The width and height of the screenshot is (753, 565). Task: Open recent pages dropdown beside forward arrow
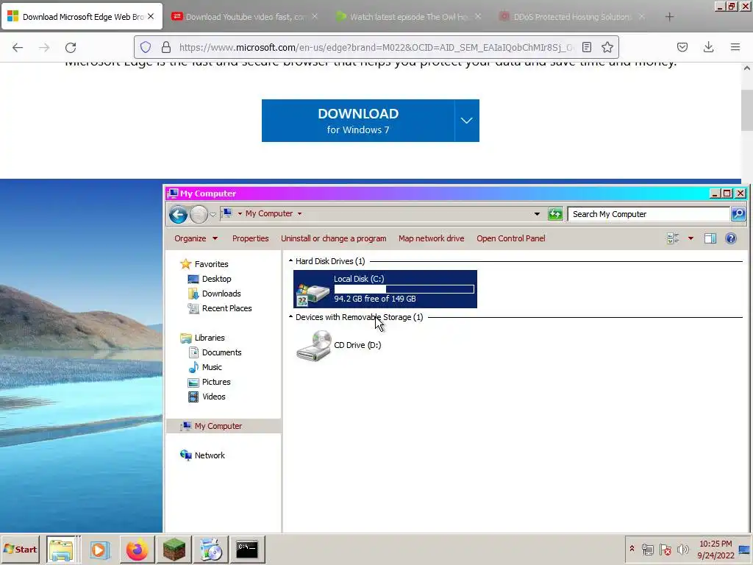coord(213,215)
